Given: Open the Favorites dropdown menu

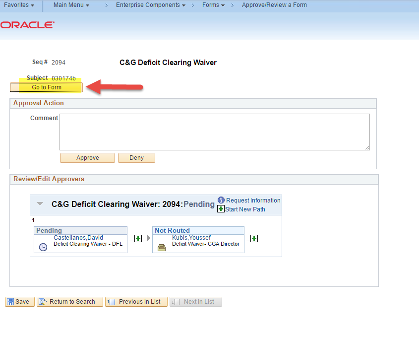Looking at the screenshot, I should (x=19, y=5).
